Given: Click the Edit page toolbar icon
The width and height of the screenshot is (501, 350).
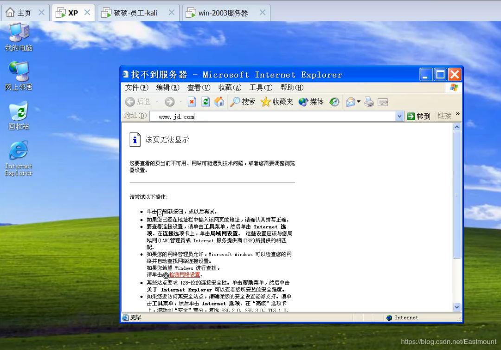Looking at the screenshot, I should pos(383,102).
